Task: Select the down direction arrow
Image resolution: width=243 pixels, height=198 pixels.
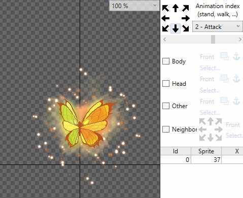Action: coord(176,28)
